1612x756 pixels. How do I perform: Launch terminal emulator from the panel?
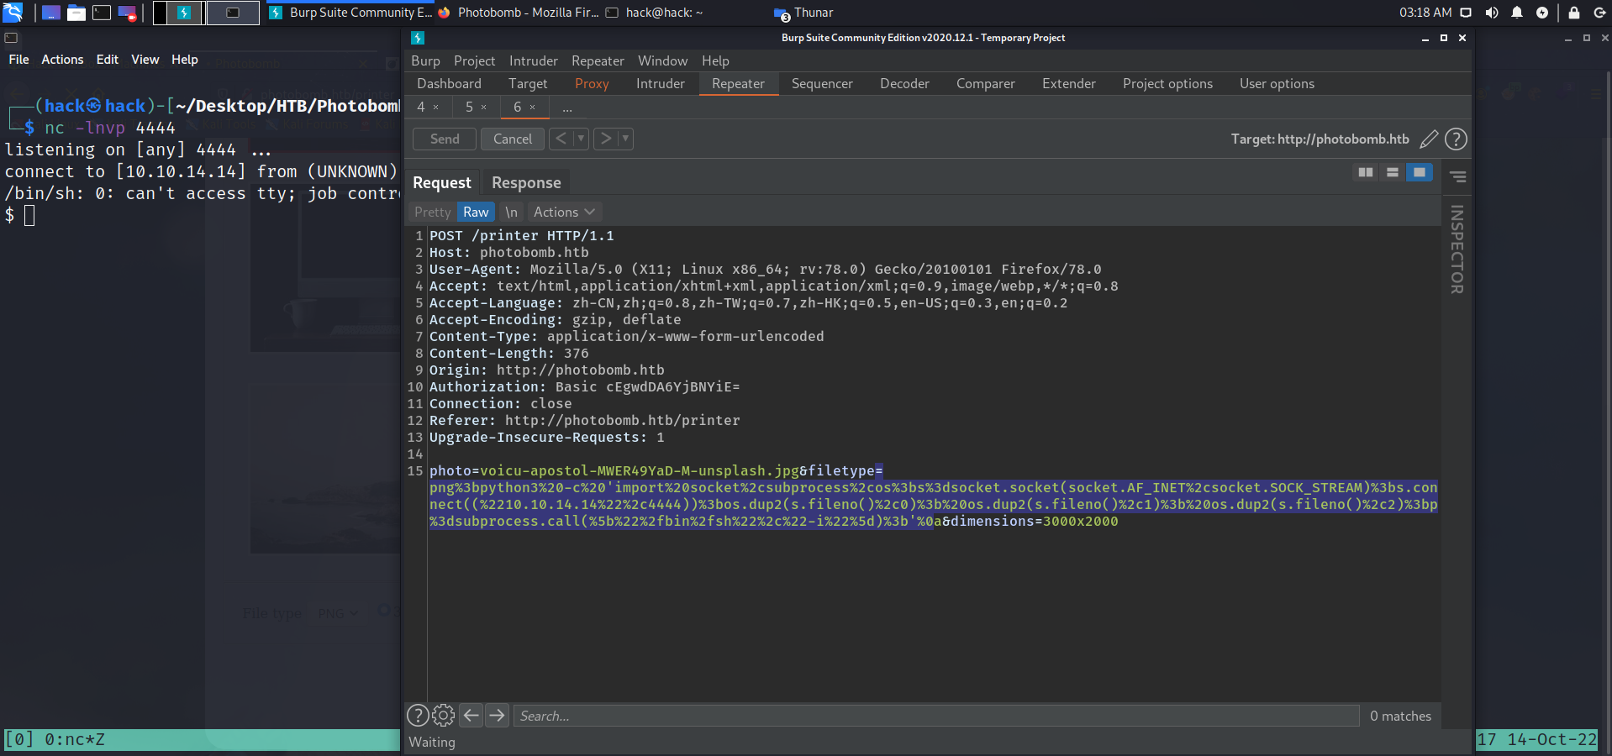pyautogui.click(x=102, y=13)
